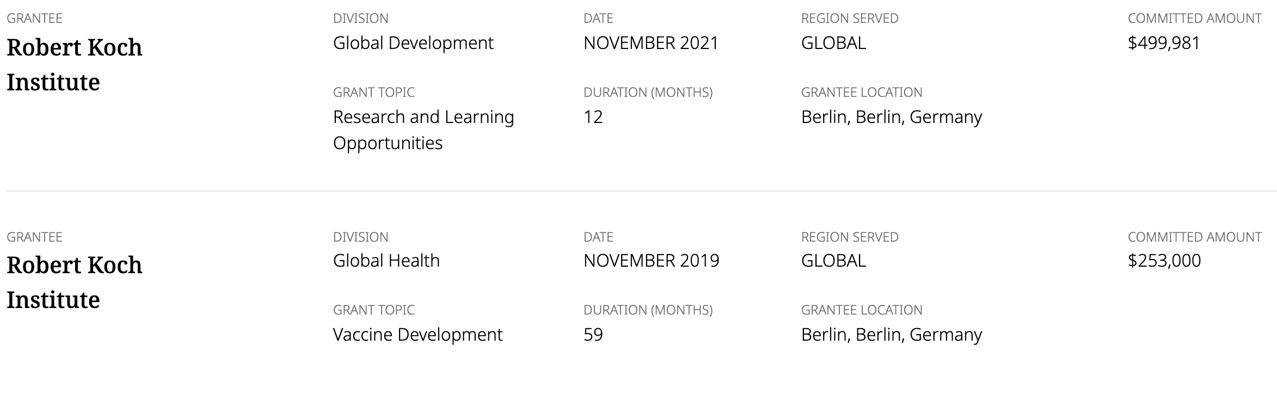Click the Grant Topic label above Vaccine Development
Viewport: 1277px width, 394px height.
[x=373, y=310]
